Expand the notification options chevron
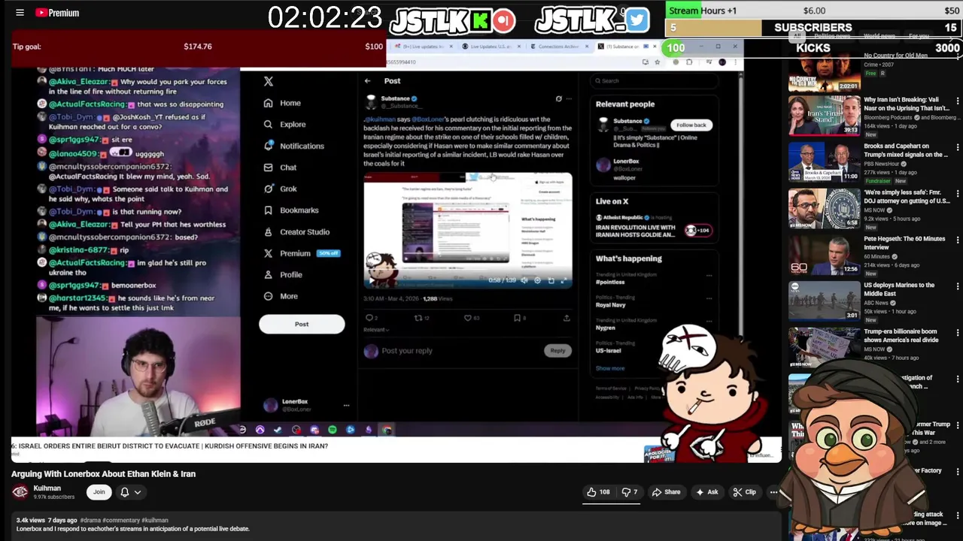The width and height of the screenshot is (963, 541). pyautogui.click(x=138, y=492)
